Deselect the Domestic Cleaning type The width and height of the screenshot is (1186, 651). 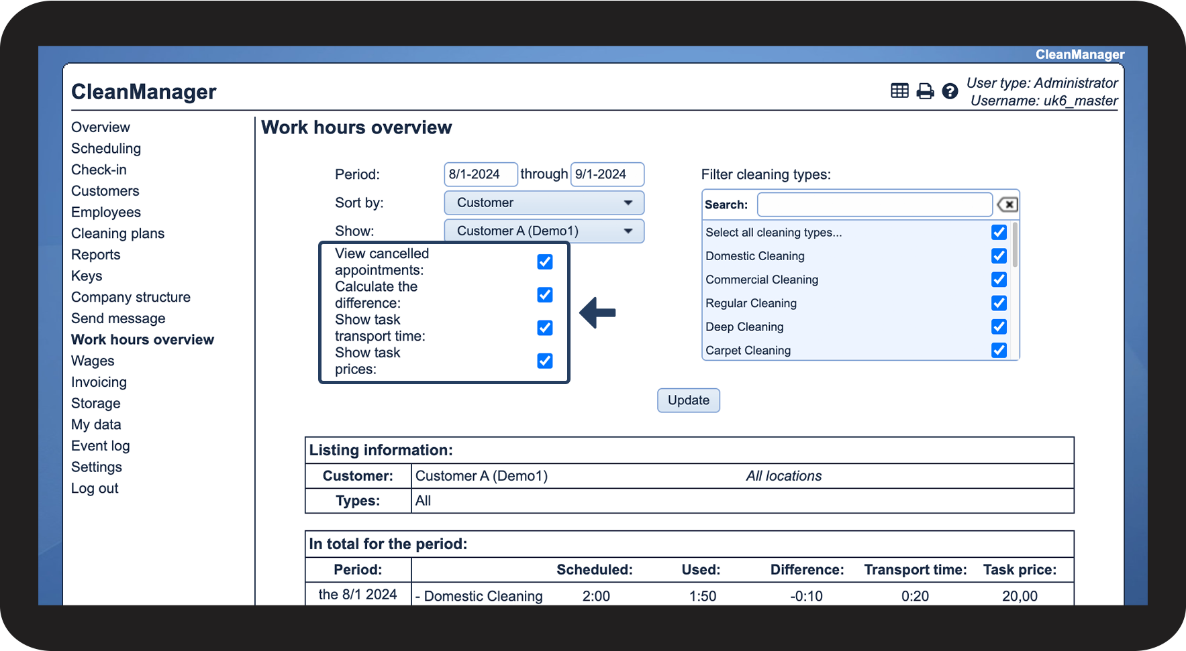[999, 256]
